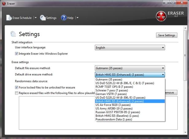Viewport: 189px width, 139px height.
Task: Open the Default file erasure method dropdown
Action: (x=130, y=68)
